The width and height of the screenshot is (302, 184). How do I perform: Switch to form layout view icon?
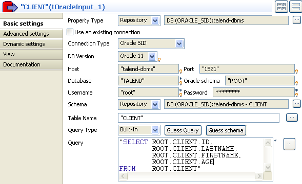coord(296,7)
